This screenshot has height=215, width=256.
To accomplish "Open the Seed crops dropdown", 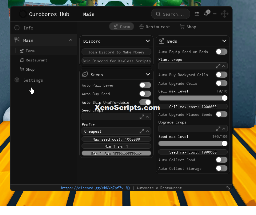I will pos(116,117).
